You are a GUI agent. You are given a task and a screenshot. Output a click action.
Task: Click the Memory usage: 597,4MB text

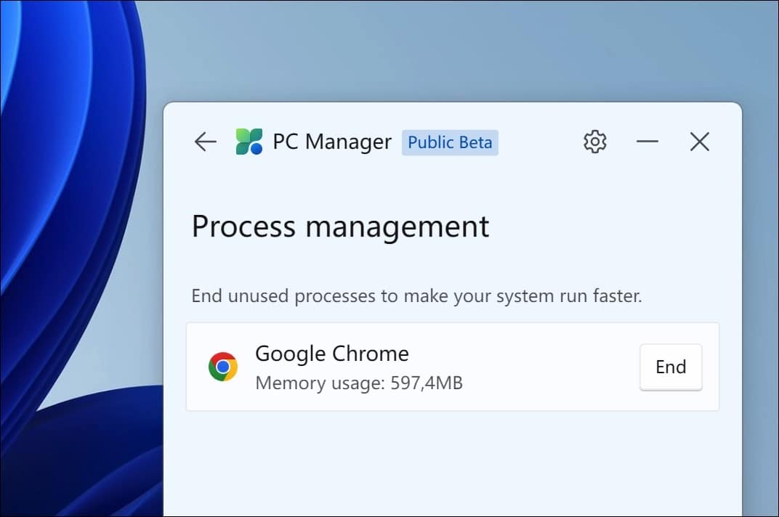tap(359, 383)
